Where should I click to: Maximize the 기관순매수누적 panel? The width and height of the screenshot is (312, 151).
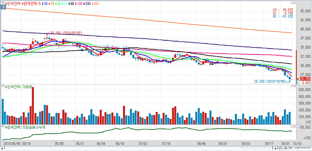point(291,126)
